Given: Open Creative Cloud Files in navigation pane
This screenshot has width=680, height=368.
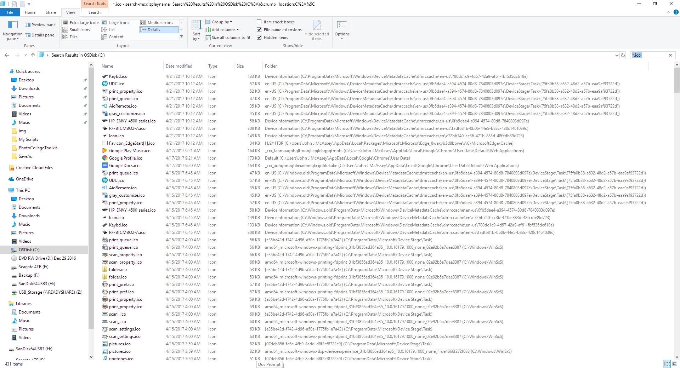Looking at the screenshot, I should tap(34, 168).
